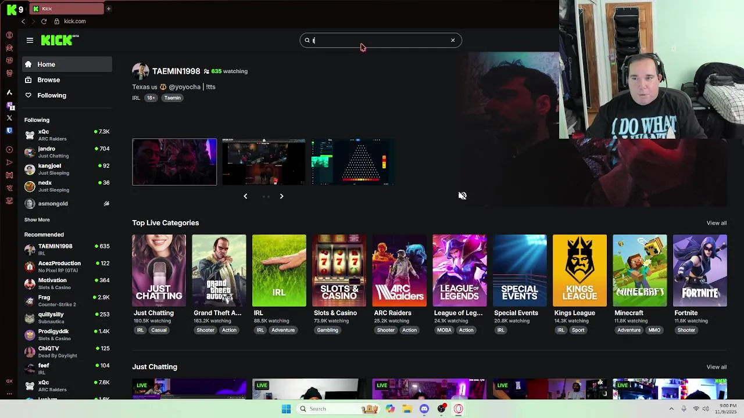Viewport: 744px width, 418px height.
Task: Open Browse in the sidebar
Action: point(67,80)
